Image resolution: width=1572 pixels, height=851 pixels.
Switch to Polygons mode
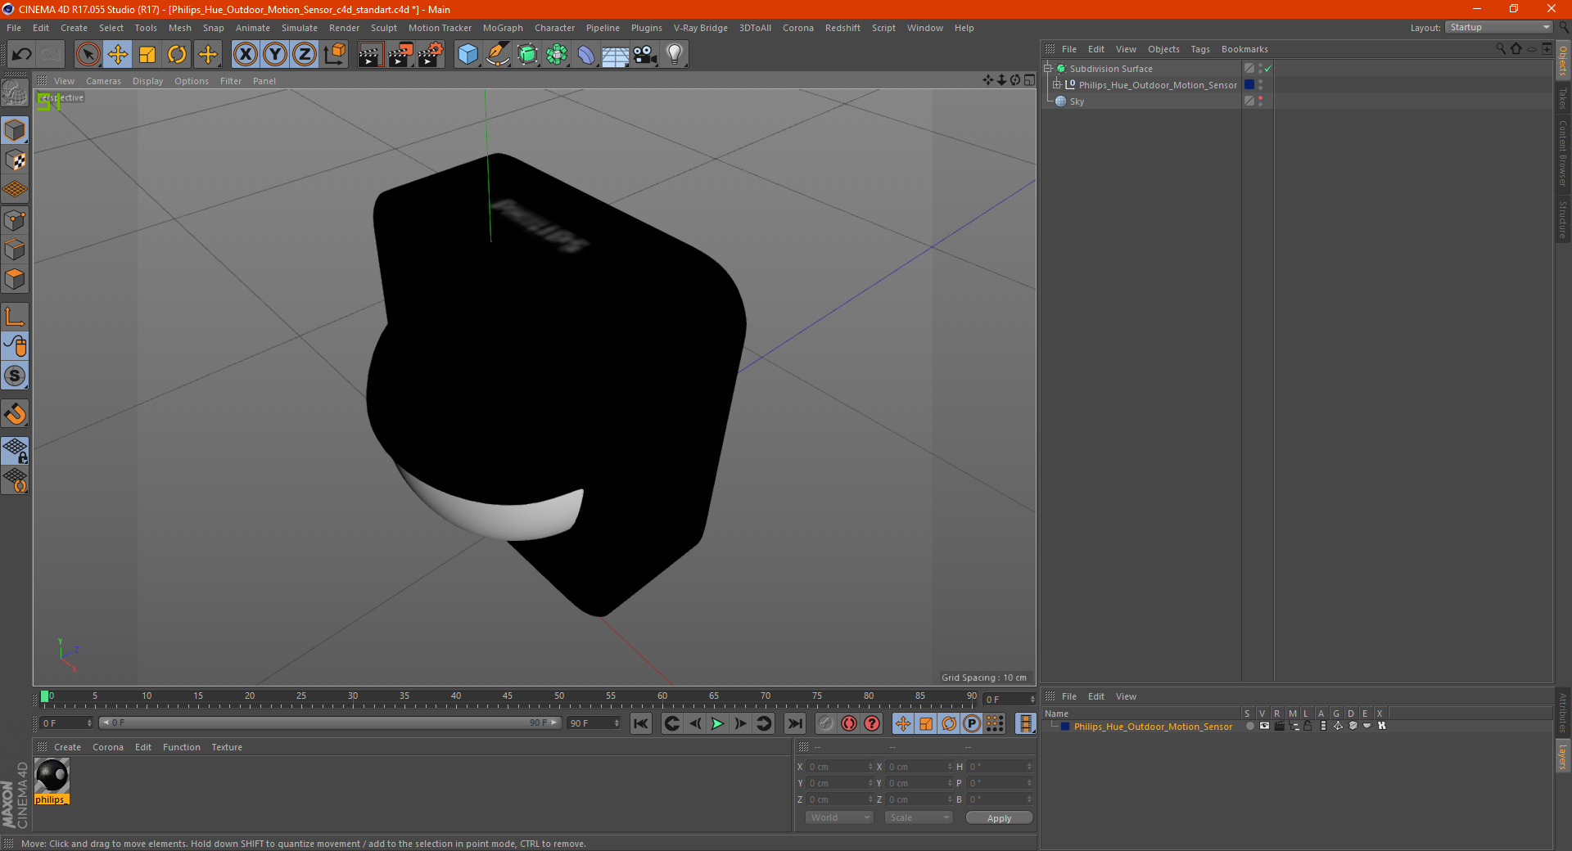(15, 279)
